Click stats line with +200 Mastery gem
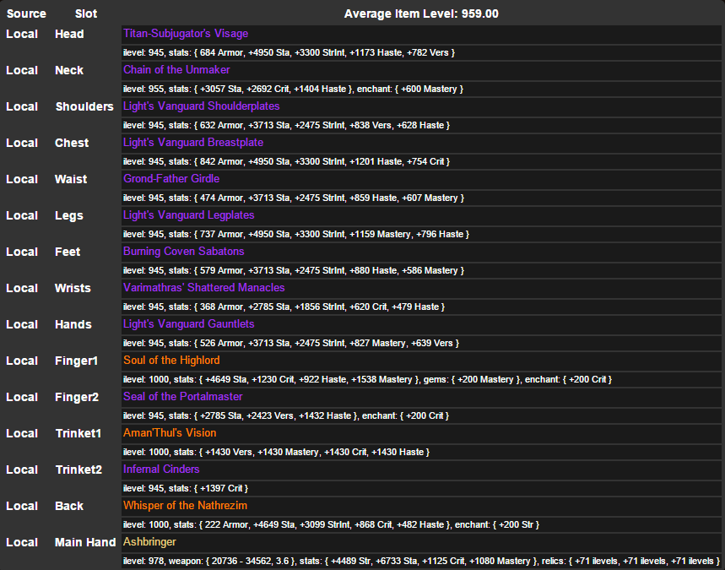725x570 pixels. coord(367,379)
